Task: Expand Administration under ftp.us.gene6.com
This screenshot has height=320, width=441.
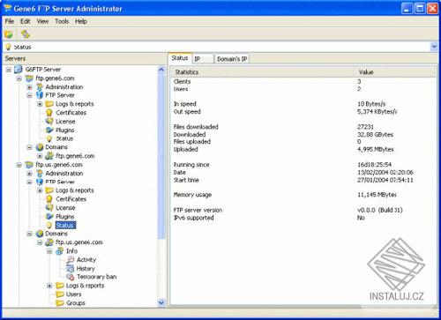Action: pyautogui.click(x=29, y=174)
